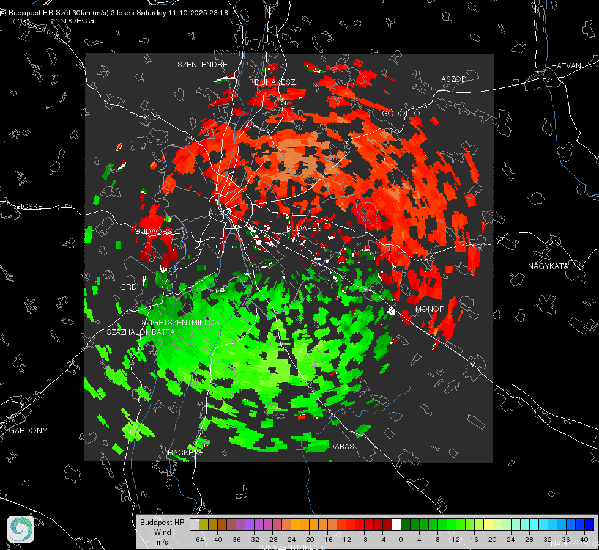Click the SZÁZHALOMBATTA city label
This screenshot has width=599, height=550.
(x=141, y=332)
